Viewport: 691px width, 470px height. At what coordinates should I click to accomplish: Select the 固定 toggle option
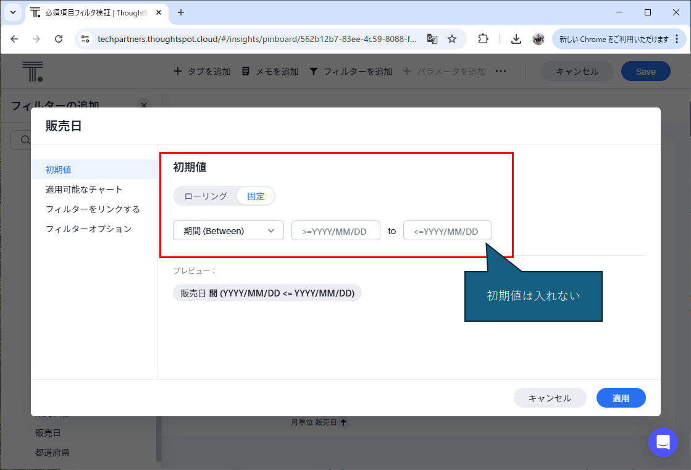pyautogui.click(x=256, y=196)
